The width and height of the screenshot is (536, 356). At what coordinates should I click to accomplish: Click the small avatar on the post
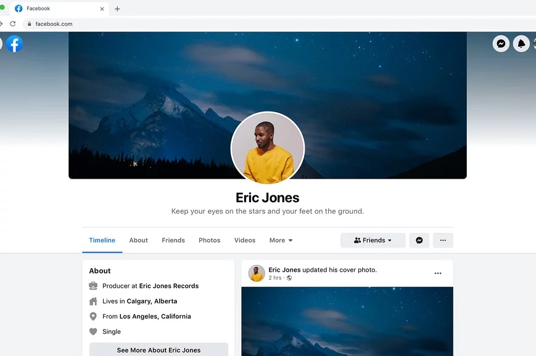pos(257,273)
